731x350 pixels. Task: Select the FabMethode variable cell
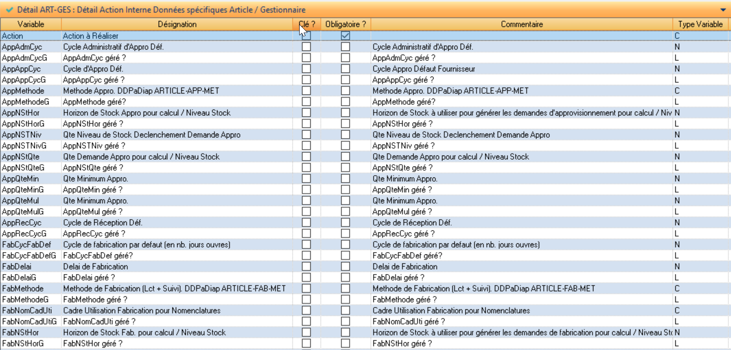[23, 288]
